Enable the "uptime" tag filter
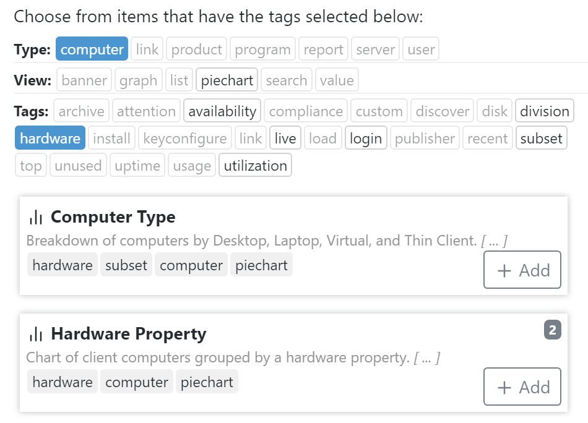 [137, 164]
